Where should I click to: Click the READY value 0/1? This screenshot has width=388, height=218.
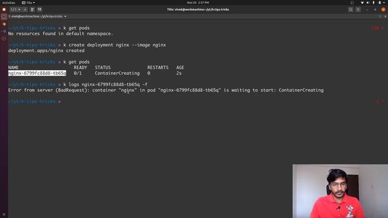point(78,73)
